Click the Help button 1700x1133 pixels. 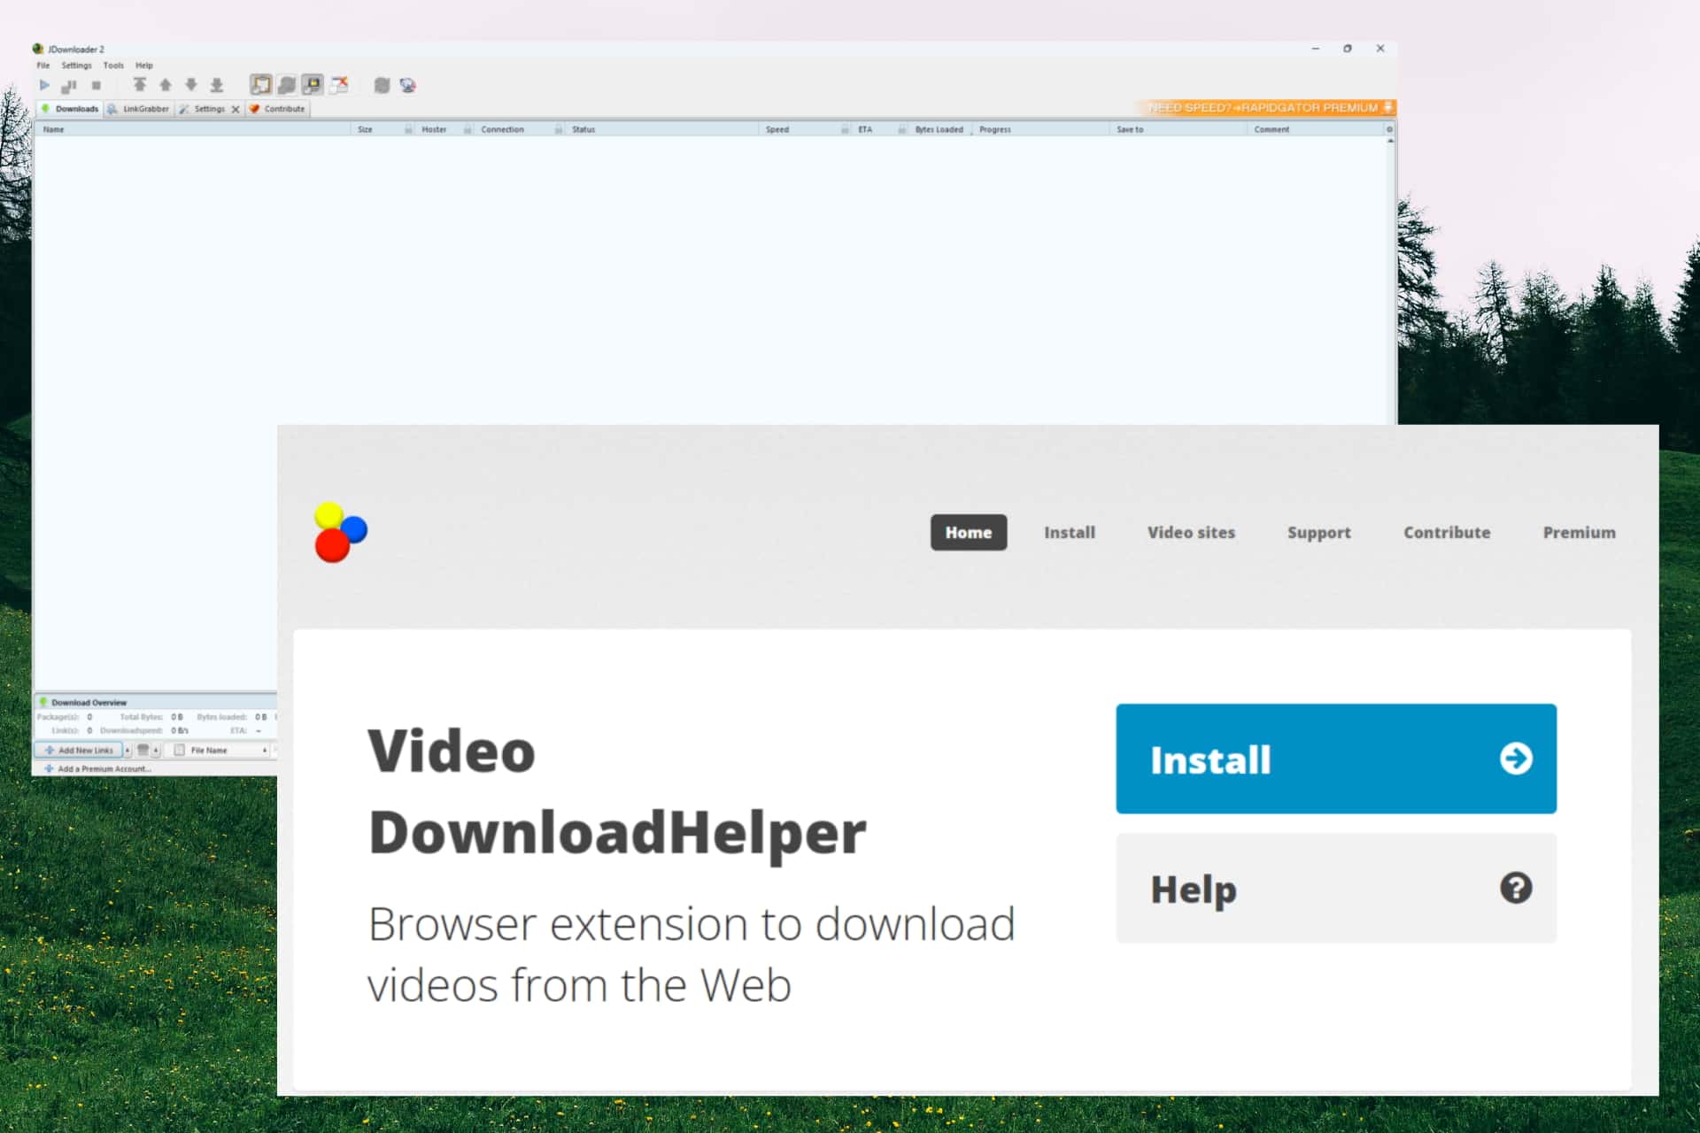point(1336,888)
